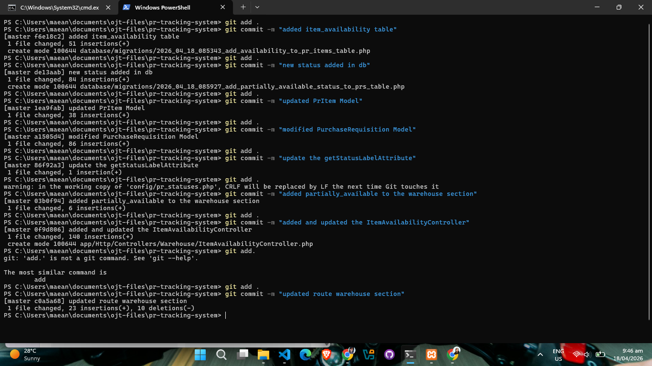This screenshot has width=652, height=366.
Task: Click "added item_availability table" commit message string
Action: pyautogui.click(x=338, y=30)
